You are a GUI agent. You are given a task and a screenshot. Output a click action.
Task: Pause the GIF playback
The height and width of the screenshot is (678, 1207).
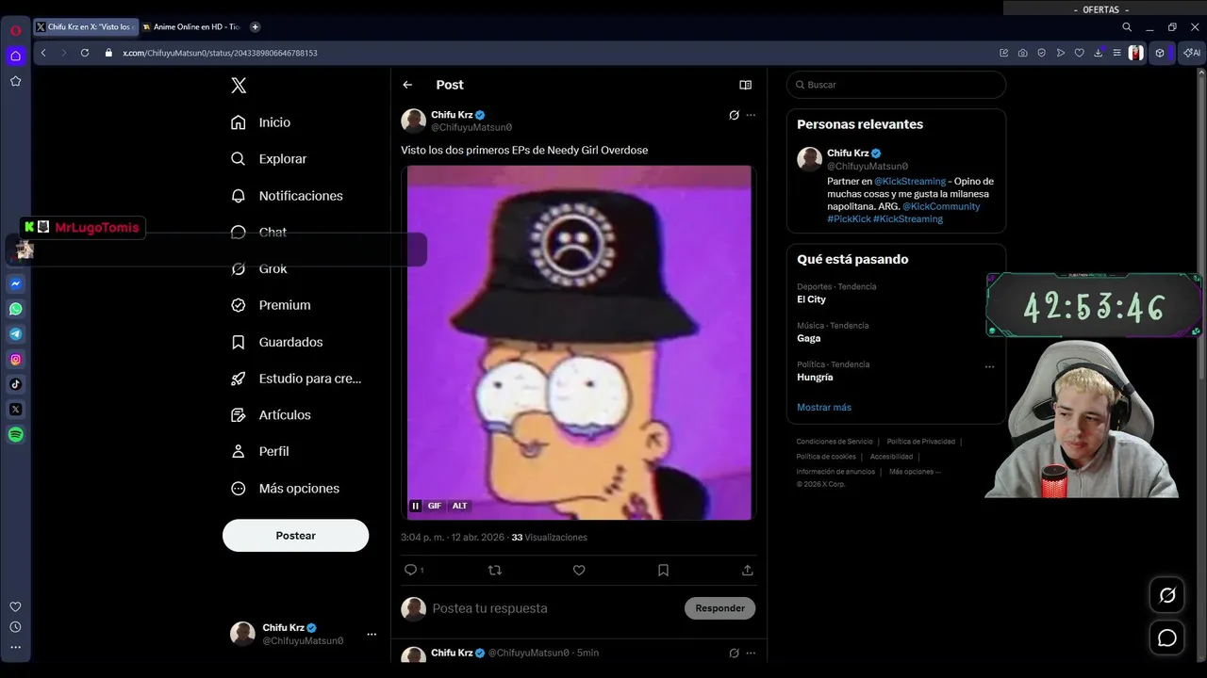pos(415,506)
